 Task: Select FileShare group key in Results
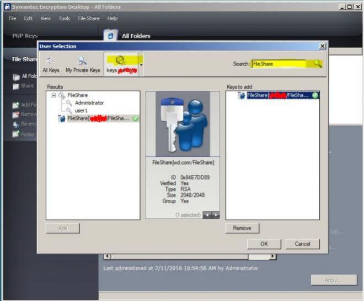click(x=98, y=118)
